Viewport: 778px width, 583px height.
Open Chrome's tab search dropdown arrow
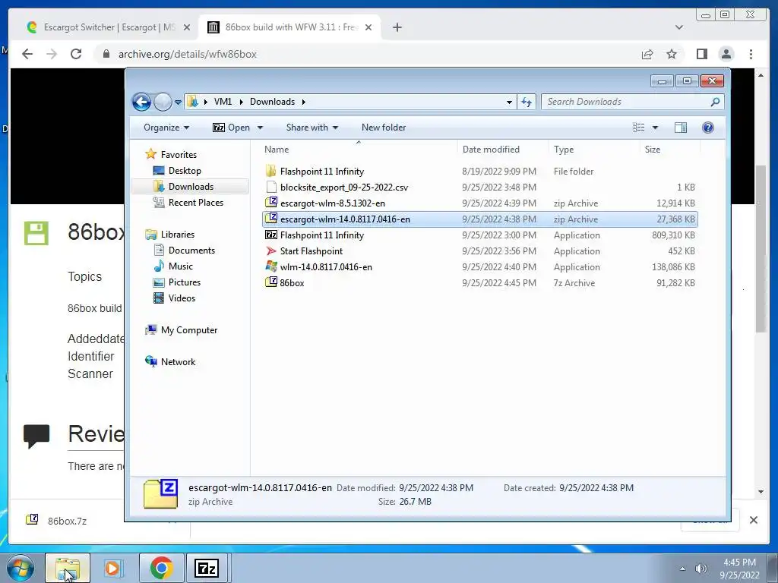[678, 27]
